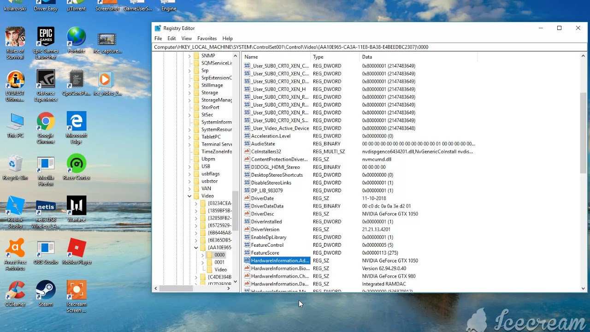Open the File menu in Registry Editor
This screenshot has width=590, height=332.
[x=158, y=38]
